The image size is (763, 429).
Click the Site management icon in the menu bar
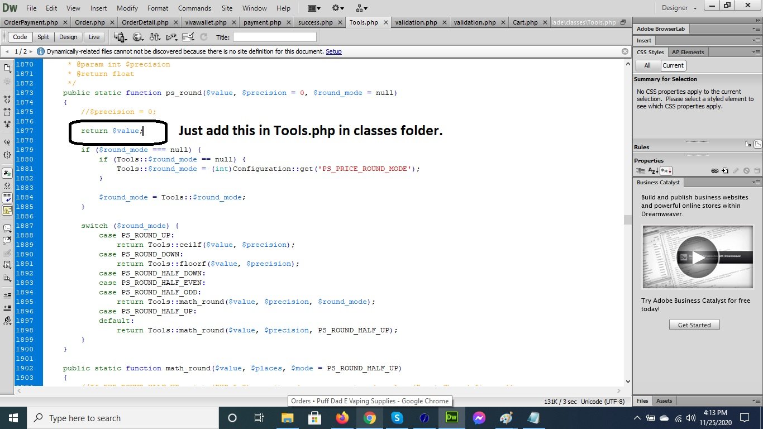pyautogui.click(x=362, y=8)
